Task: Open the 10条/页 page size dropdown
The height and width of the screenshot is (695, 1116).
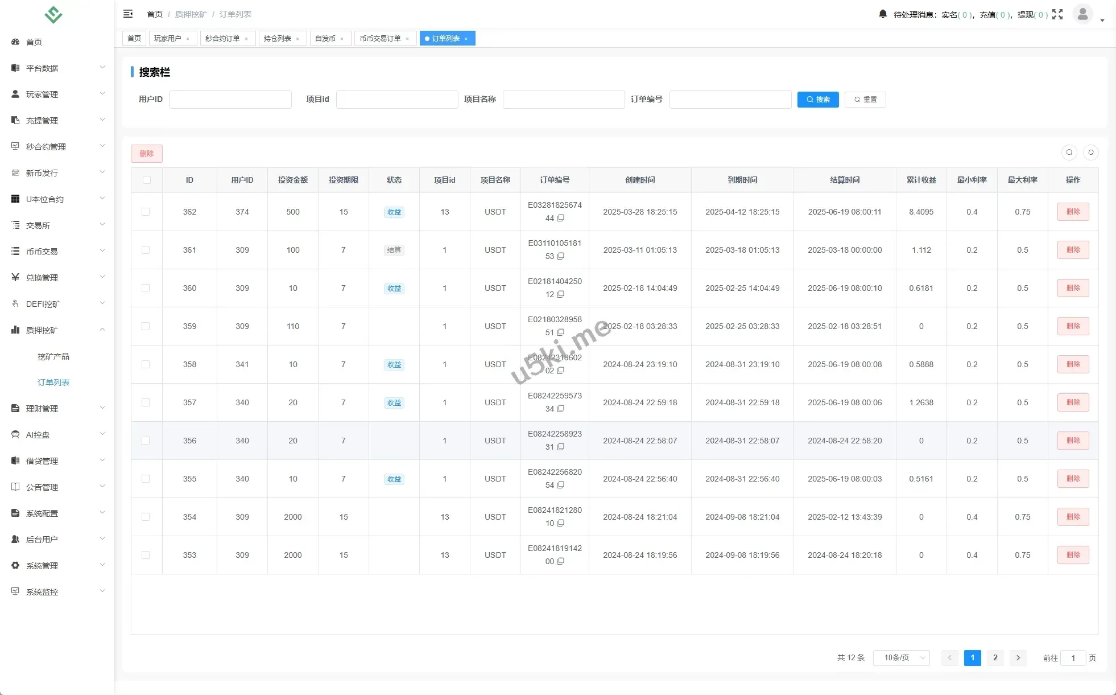Action: [x=901, y=657]
